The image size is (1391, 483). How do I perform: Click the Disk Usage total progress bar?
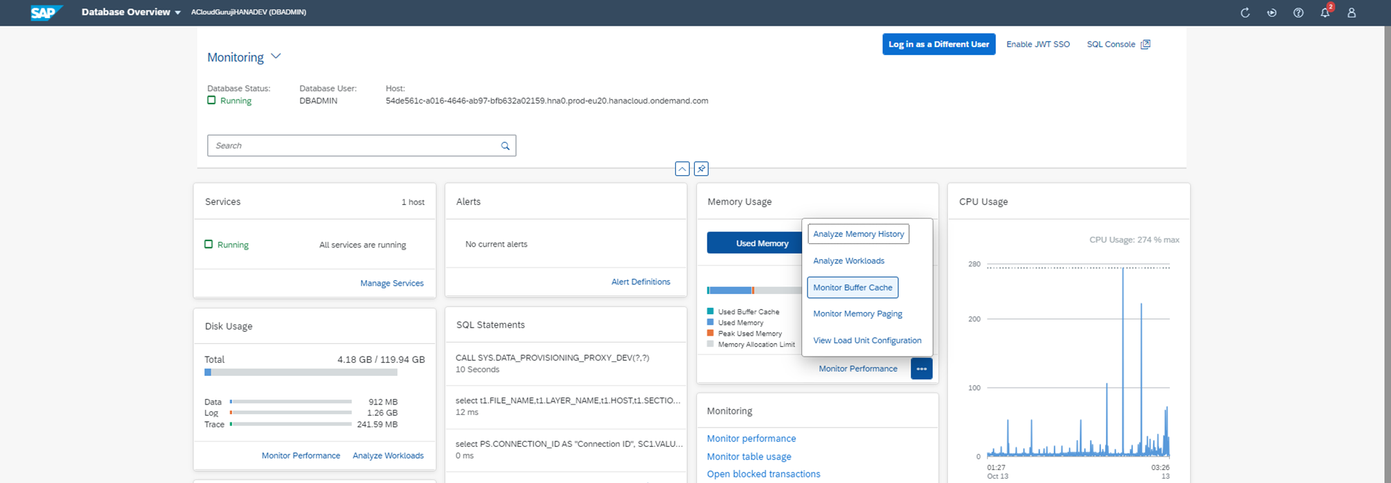[300, 373]
